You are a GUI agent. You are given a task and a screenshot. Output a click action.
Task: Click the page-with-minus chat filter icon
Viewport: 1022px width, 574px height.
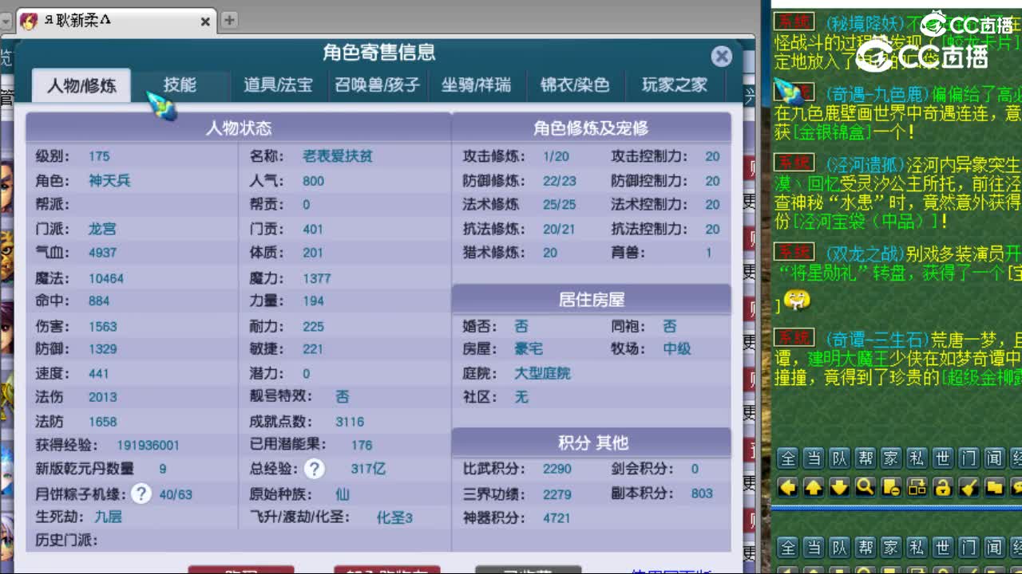(891, 486)
